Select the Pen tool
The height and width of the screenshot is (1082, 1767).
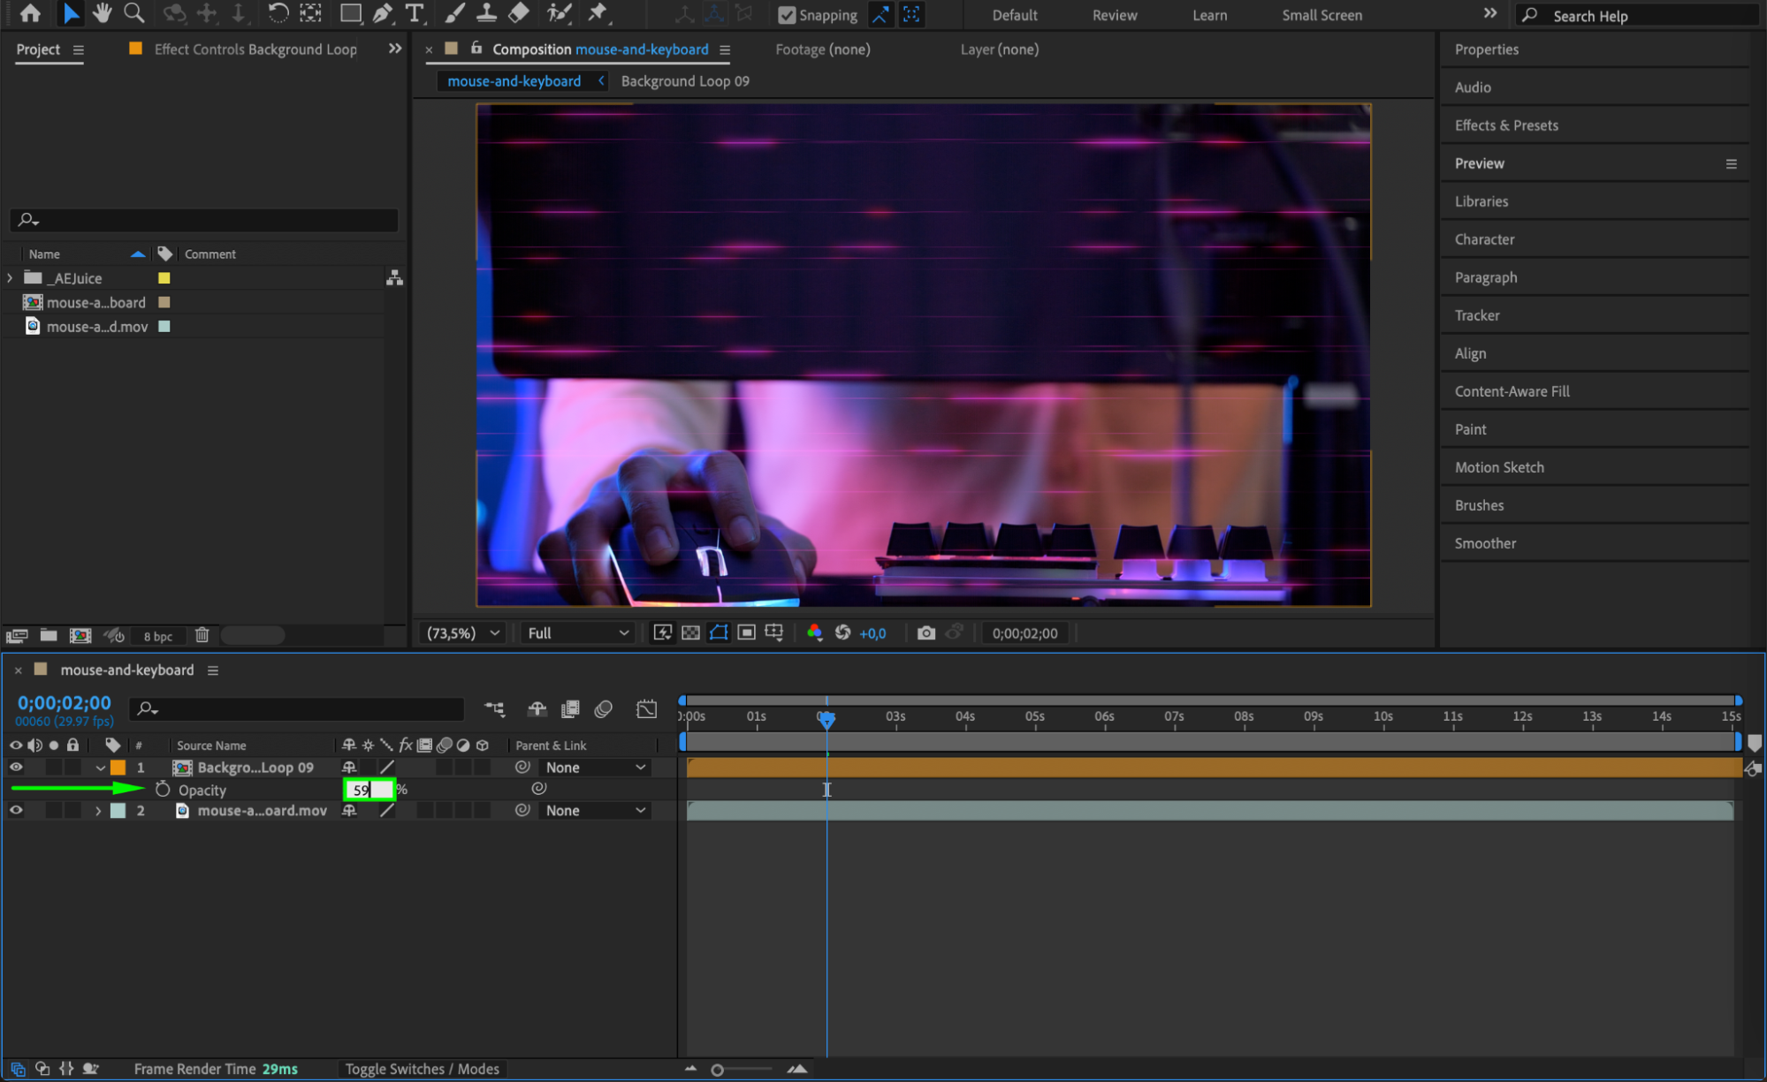coord(382,13)
